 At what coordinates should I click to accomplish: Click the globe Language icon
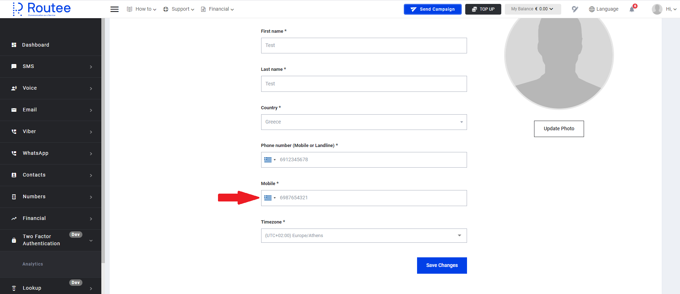coord(592,9)
